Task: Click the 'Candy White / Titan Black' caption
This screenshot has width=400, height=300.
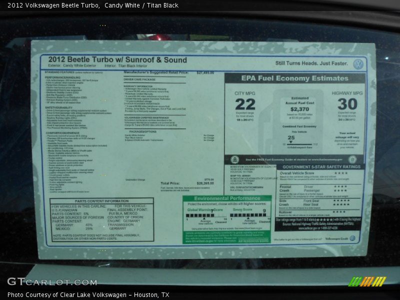Action: 141,5
